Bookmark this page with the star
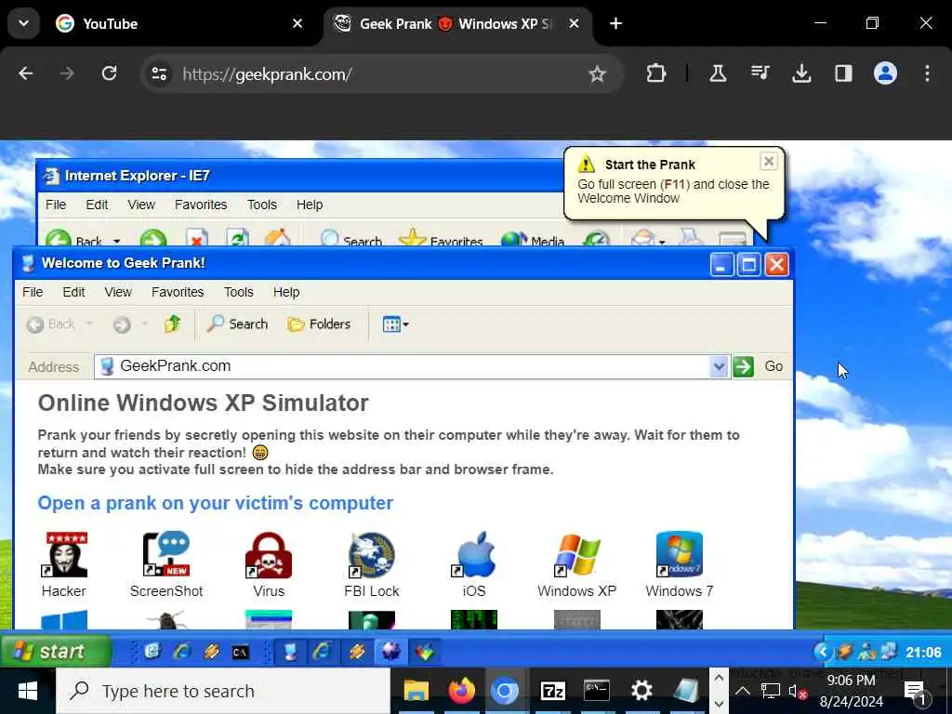Viewport: 952px width, 714px height. [598, 74]
